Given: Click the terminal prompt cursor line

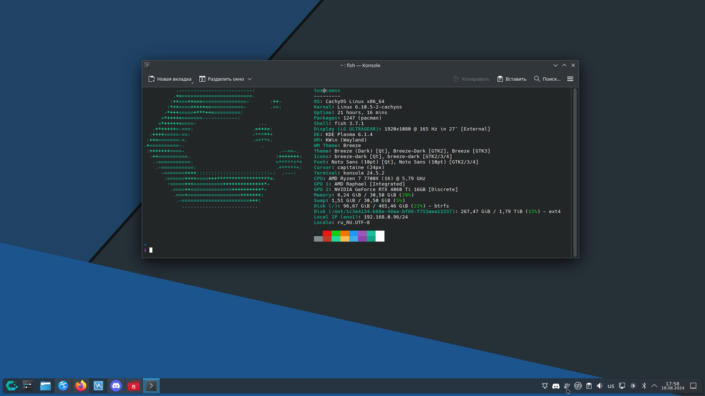Looking at the screenshot, I should coord(151,250).
